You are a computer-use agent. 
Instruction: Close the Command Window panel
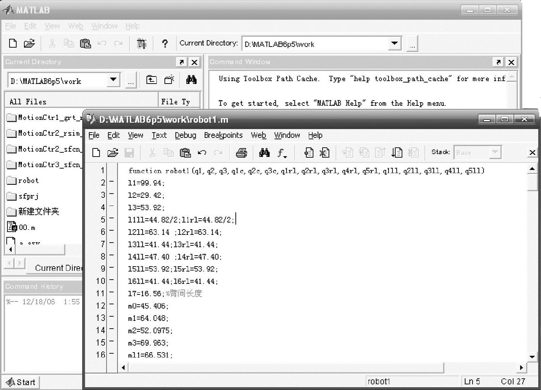[x=511, y=62]
